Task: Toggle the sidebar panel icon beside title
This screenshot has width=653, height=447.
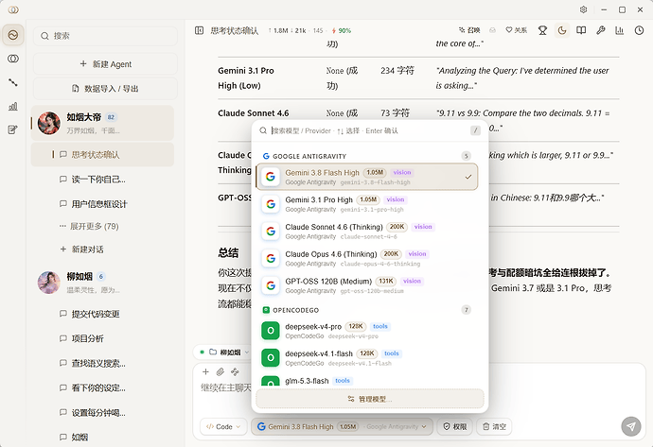Action: click(x=199, y=30)
